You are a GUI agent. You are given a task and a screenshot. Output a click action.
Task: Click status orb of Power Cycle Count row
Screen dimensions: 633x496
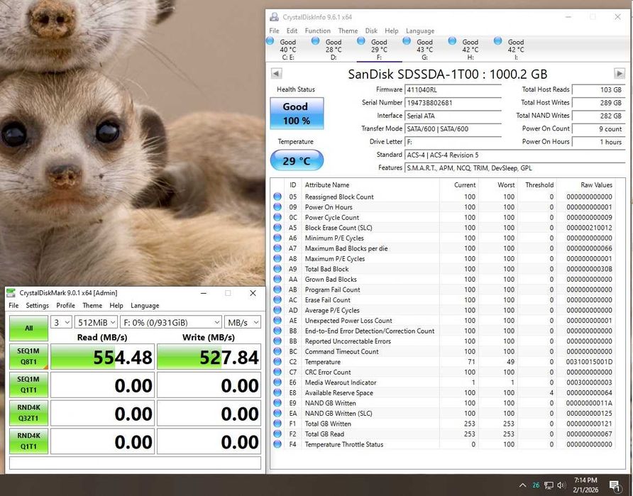coord(277,217)
